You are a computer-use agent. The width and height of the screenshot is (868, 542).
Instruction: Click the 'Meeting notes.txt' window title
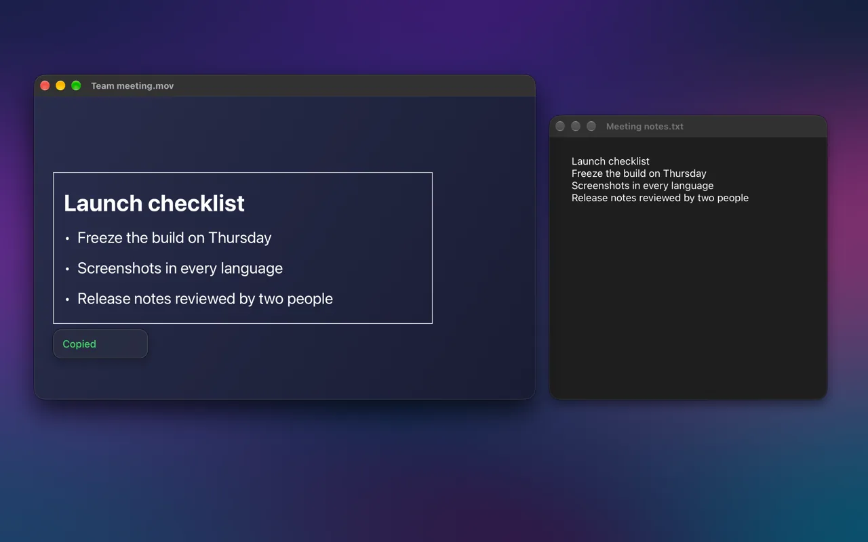point(645,127)
